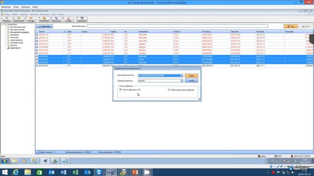Image resolution: width=314 pixels, height=176 pixels.
Task: Select 'Pozostałe konta' node in the tree
Action: pos(16,43)
